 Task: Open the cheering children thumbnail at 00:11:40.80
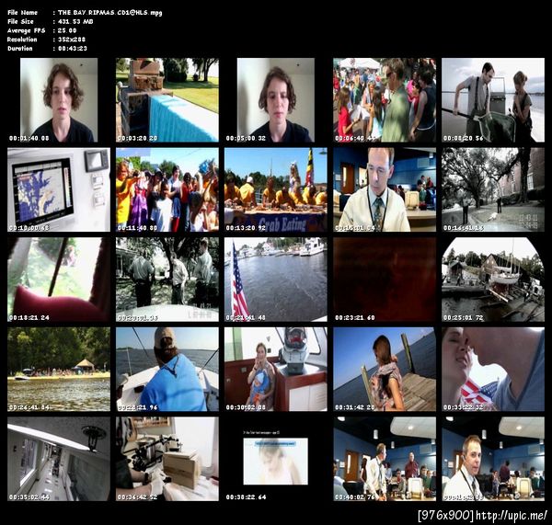click(167, 190)
